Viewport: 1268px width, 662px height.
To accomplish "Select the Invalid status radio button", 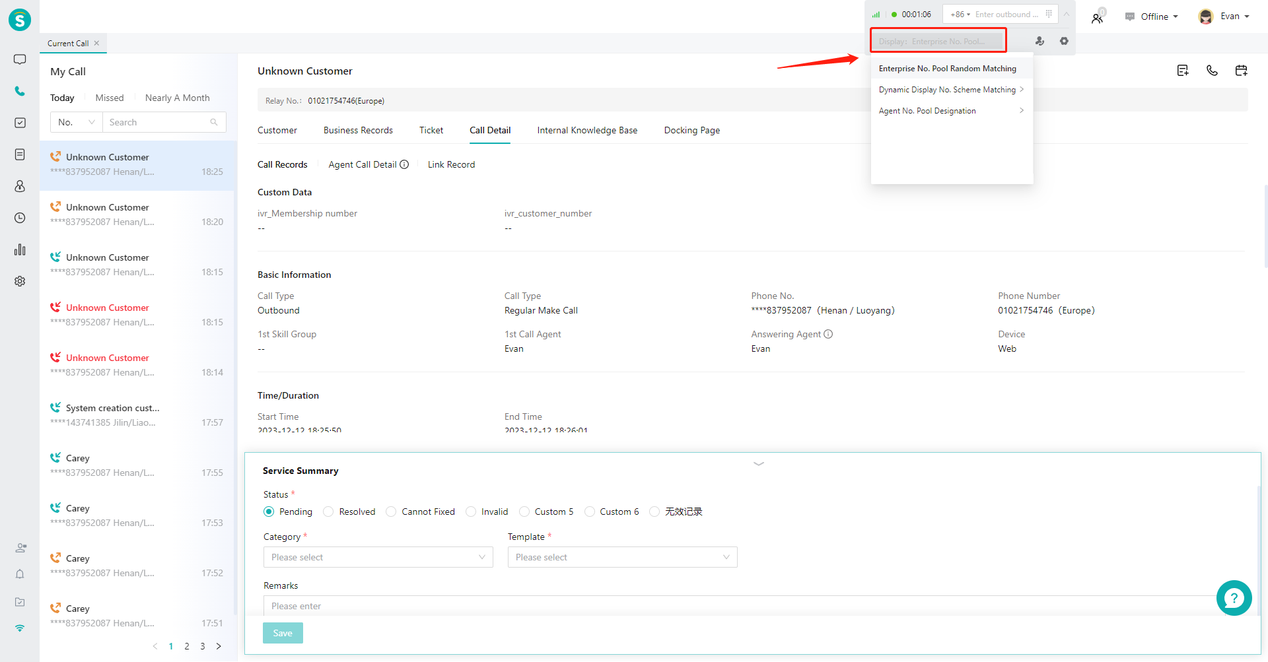I will pos(471,512).
